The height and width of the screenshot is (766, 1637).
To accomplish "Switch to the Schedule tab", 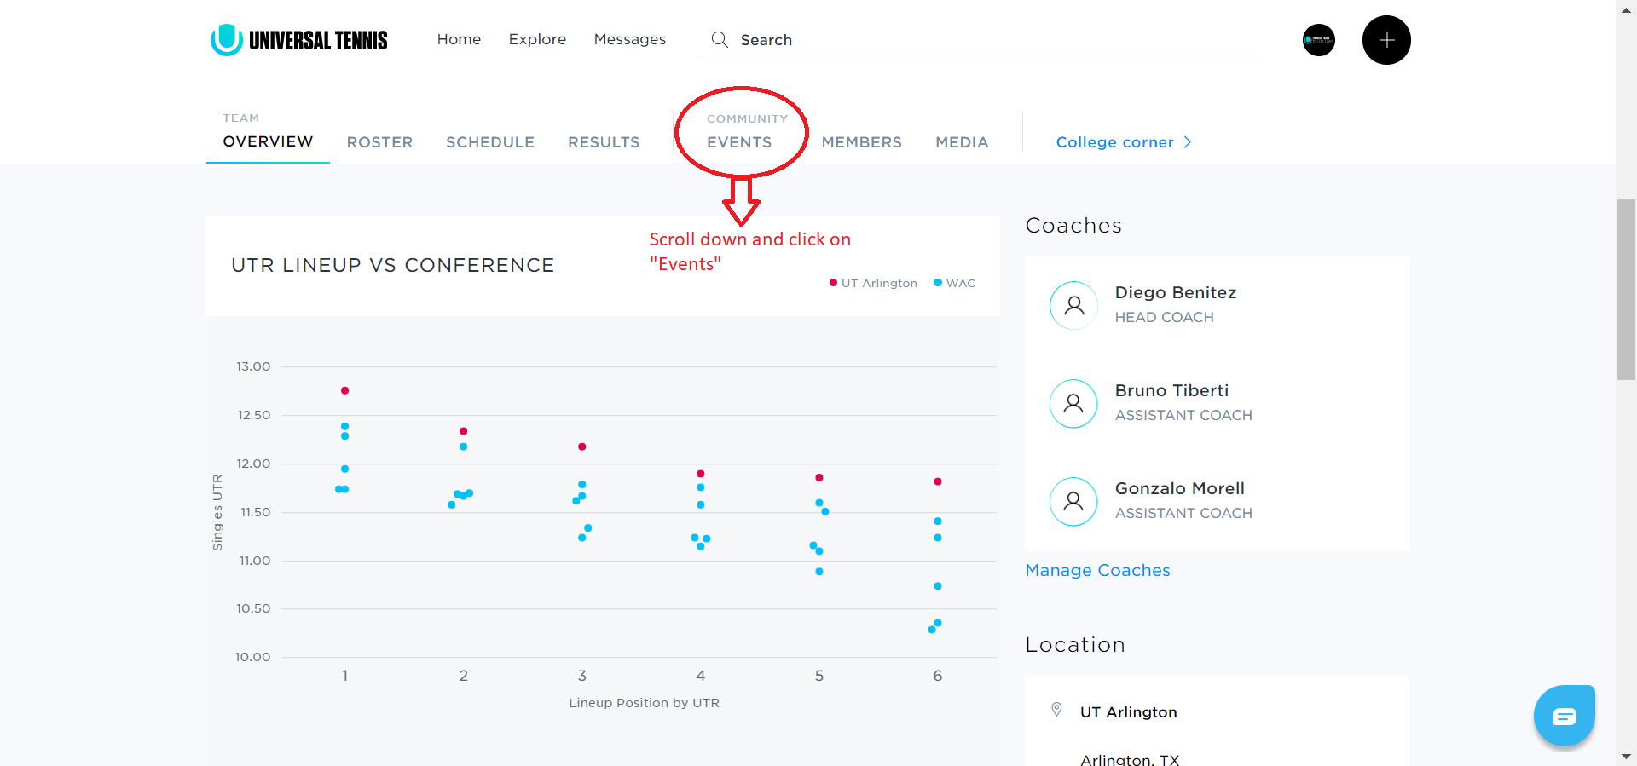I will pyautogui.click(x=490, y=142).
